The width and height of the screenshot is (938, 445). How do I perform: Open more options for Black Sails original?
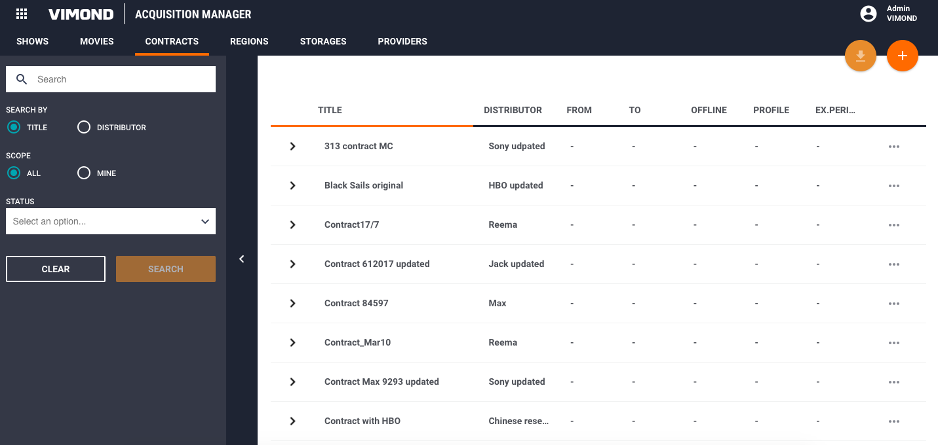(894, 186)
